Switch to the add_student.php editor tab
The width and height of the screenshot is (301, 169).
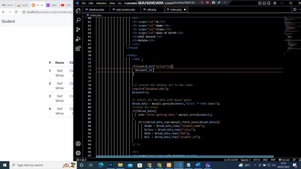point(126,9)
